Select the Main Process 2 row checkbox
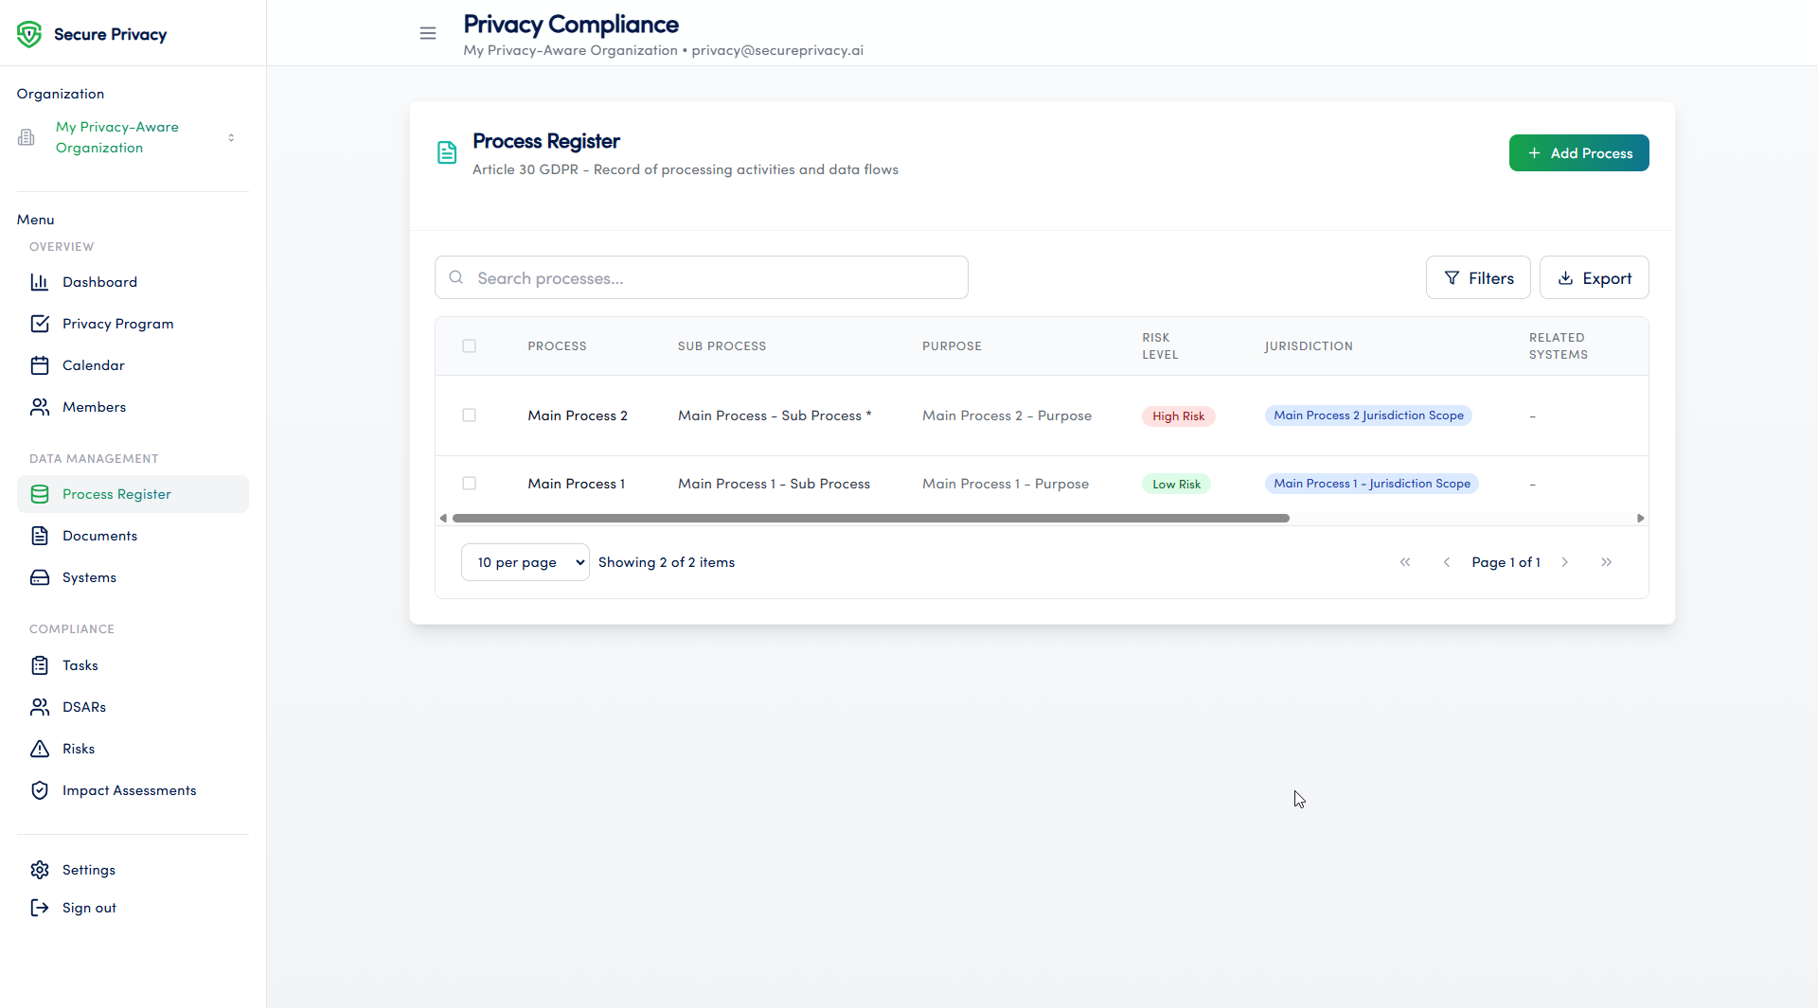The image size is (1818, 1008). tap(470, 415)
